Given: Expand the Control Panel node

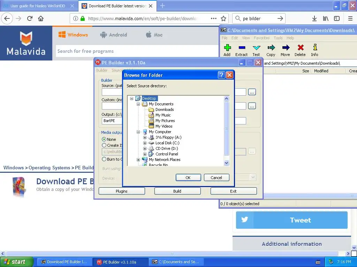Looking at the screenshot, I should tap(145, 154).
